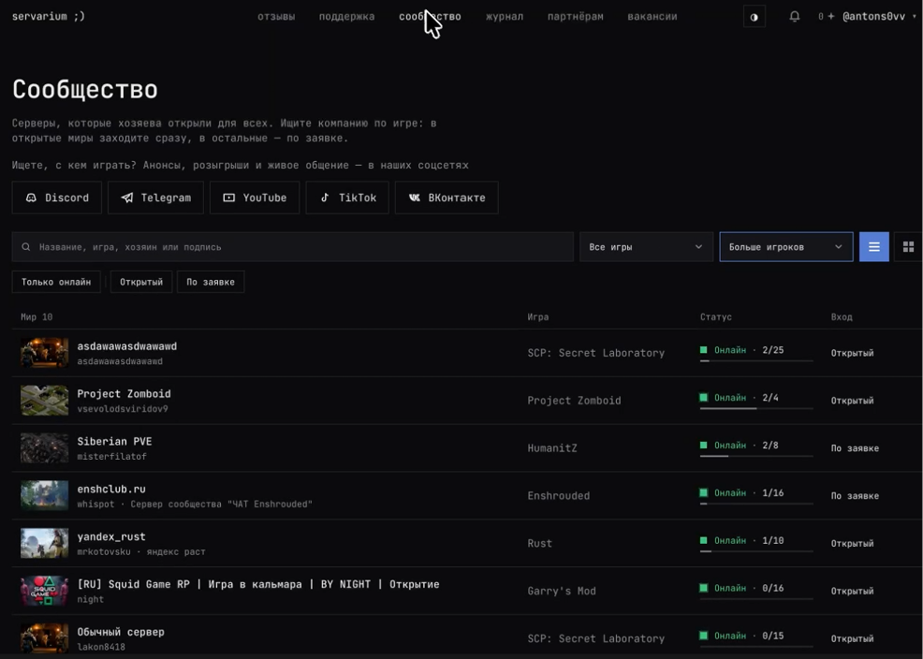Open the поддержка menu item
923x659 pixels.
click(x=346, y=17)
